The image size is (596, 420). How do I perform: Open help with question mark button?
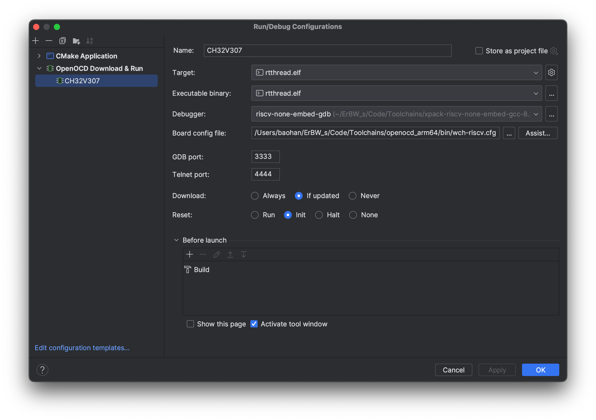(x=42, y=370)
